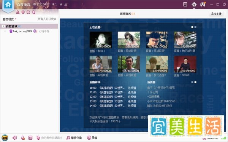Open the girl thumbnail showing 359/20000
Image resolution: width=228 pixels, height=142 pixels.
click(129, 40)
